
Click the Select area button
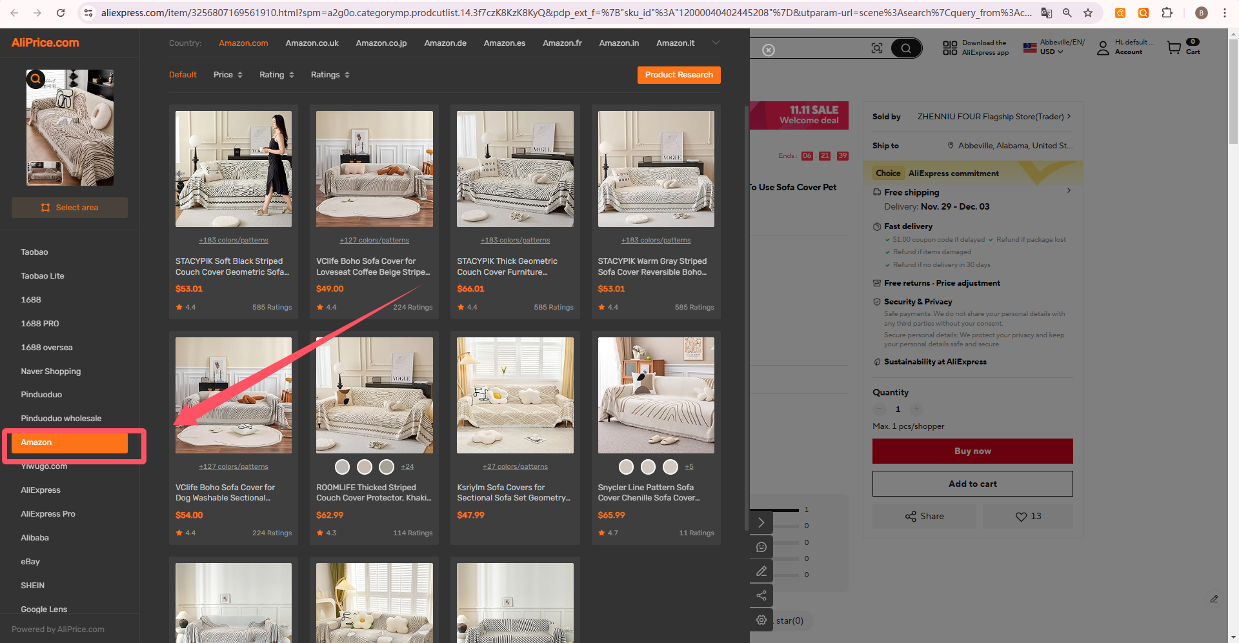coord(70,208)
